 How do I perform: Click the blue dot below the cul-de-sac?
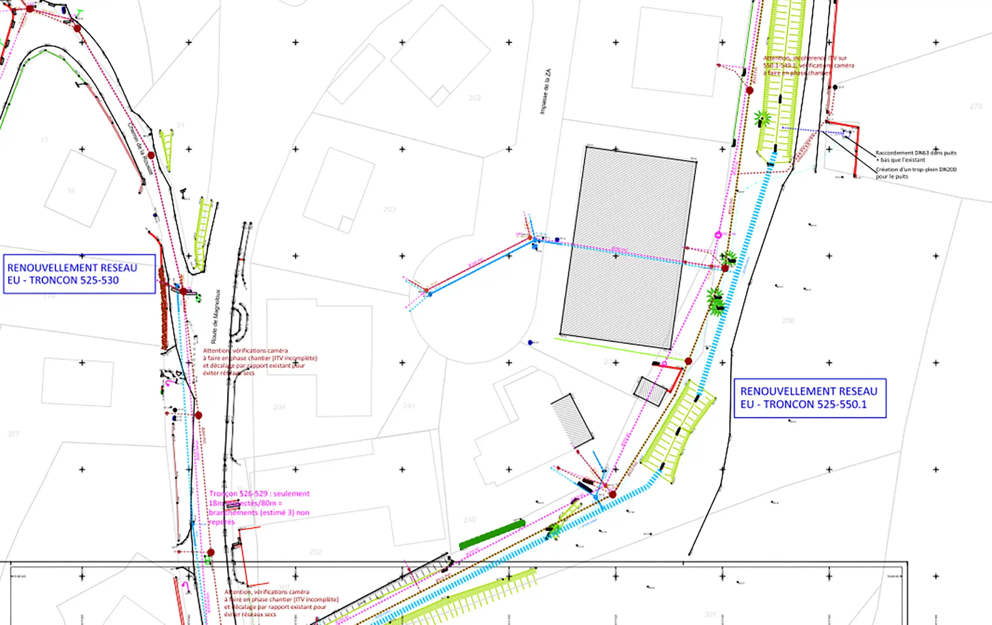tap(530, 343)
